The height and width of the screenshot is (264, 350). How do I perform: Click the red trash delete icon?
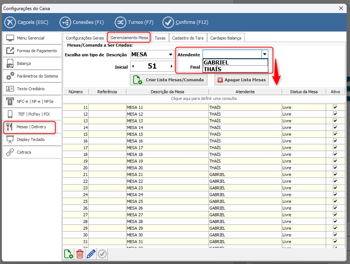point(80,254)
